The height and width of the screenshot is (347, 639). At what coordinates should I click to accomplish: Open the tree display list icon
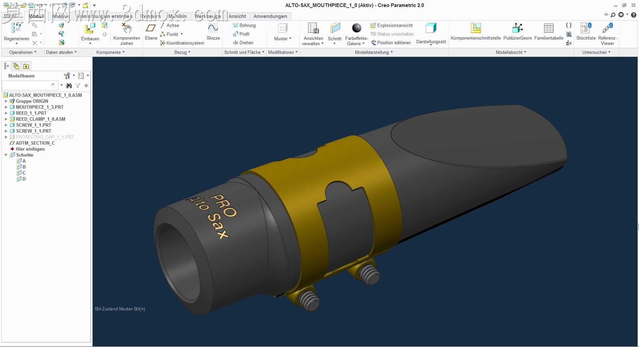coord(81,76)
